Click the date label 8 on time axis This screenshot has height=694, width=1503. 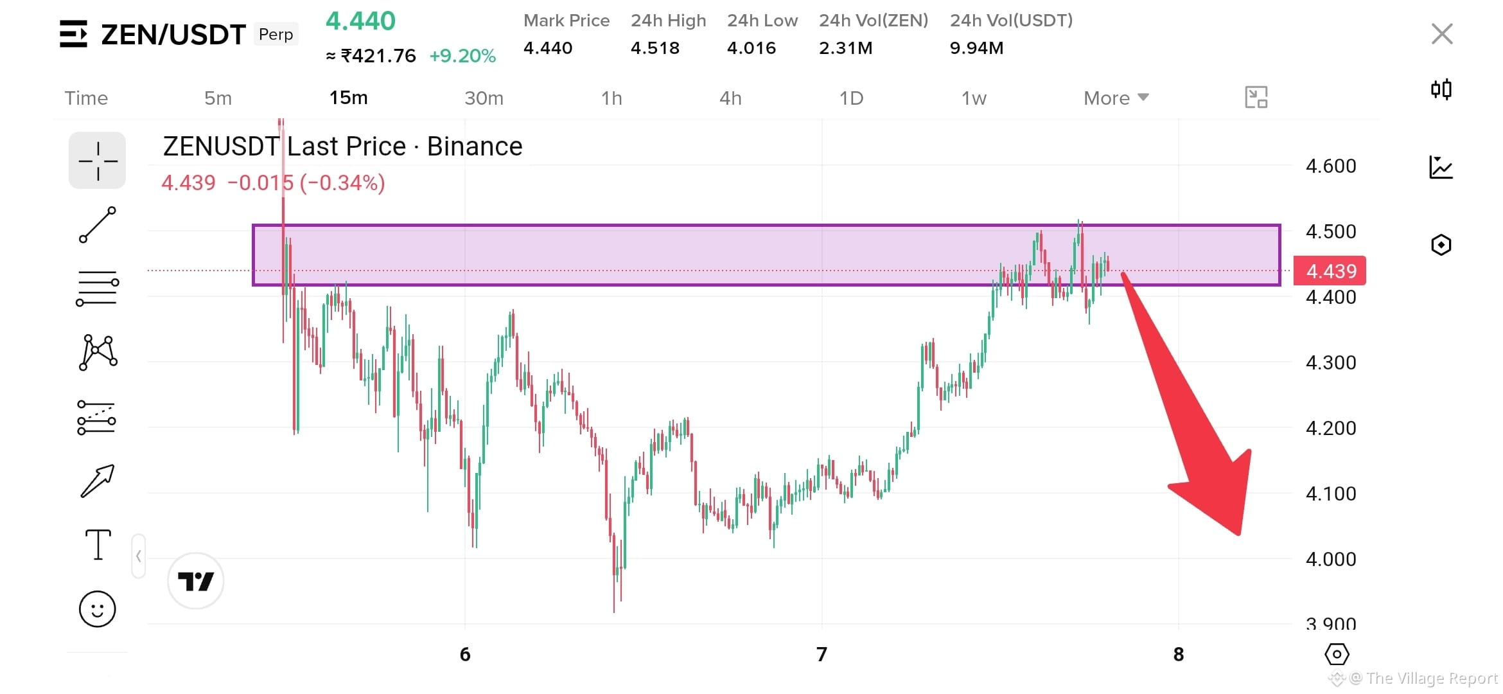coord(1179,654)
